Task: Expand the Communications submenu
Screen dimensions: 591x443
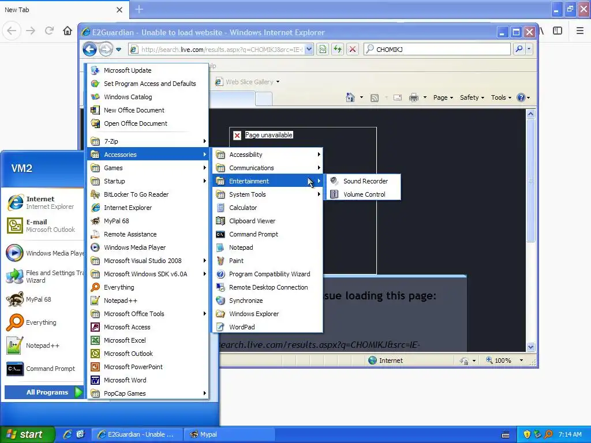Action: (x=268, y=168)
